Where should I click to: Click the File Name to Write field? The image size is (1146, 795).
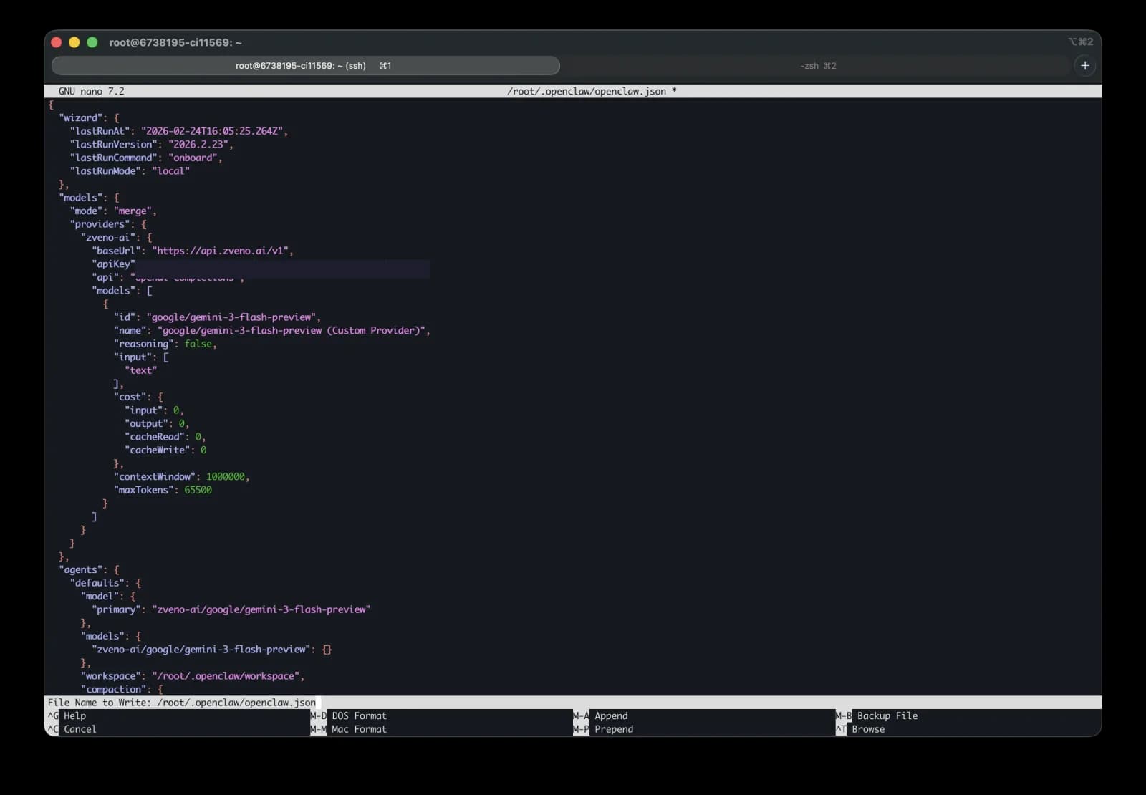[x=573, y=703]
